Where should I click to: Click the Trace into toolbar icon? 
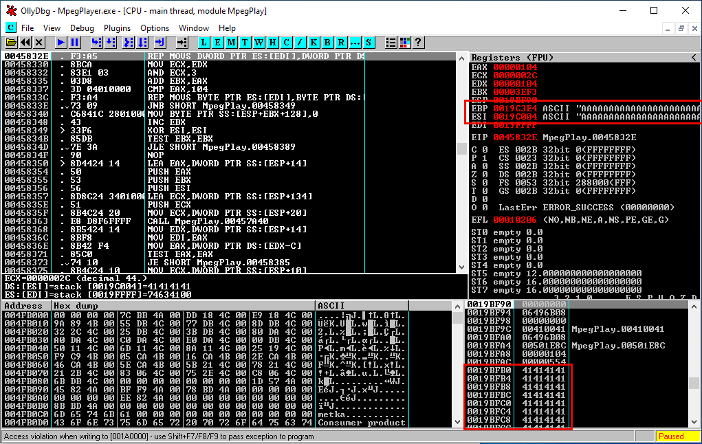coord(128,43)
